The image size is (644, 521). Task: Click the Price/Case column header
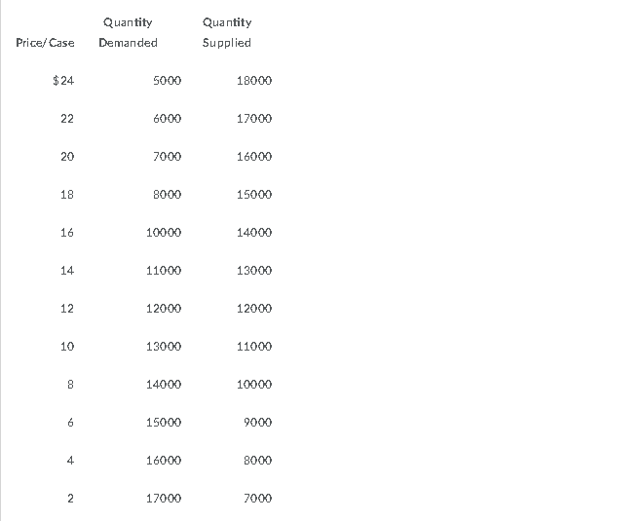[45, 43]
